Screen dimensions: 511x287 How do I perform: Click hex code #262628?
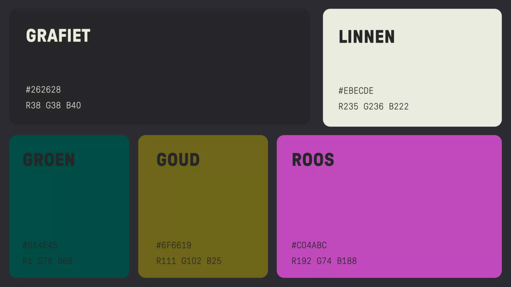[43, 90]
